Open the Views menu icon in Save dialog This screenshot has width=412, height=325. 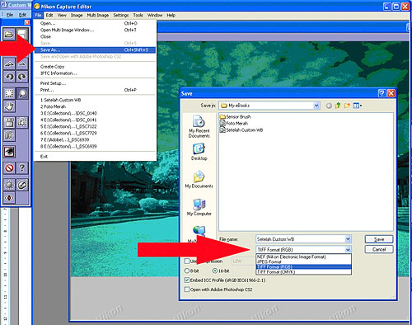coord(357,106)
